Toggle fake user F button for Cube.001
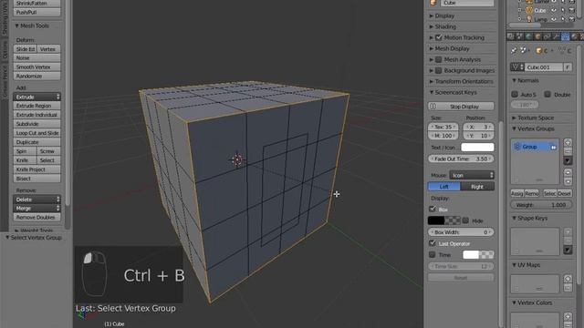The height and width of the screenshot is (328, 584). click(568, 67)
